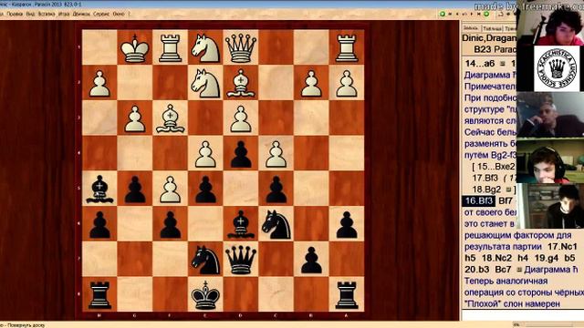Select the white knight on e2
The image size is (584, 328).
pos(205,83)
